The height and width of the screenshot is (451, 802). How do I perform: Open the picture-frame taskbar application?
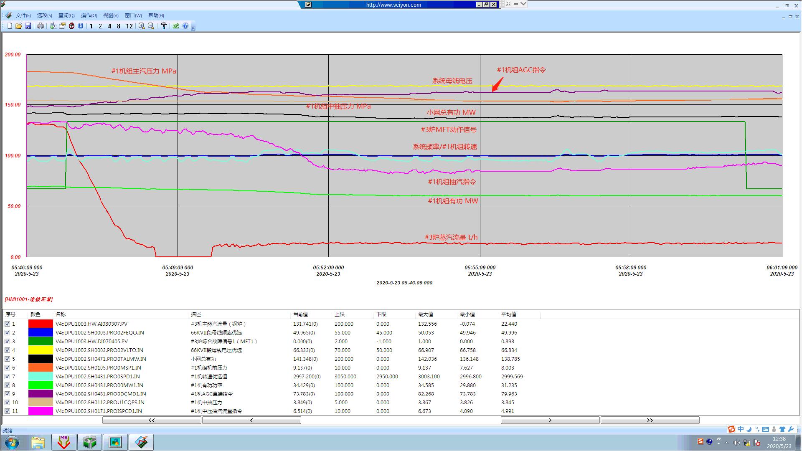pyautogui.click(x=115, y=442)
